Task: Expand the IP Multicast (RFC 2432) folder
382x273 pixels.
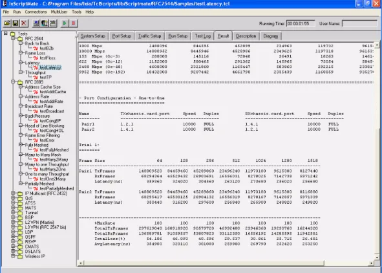Action: click(x=13, y=193)
